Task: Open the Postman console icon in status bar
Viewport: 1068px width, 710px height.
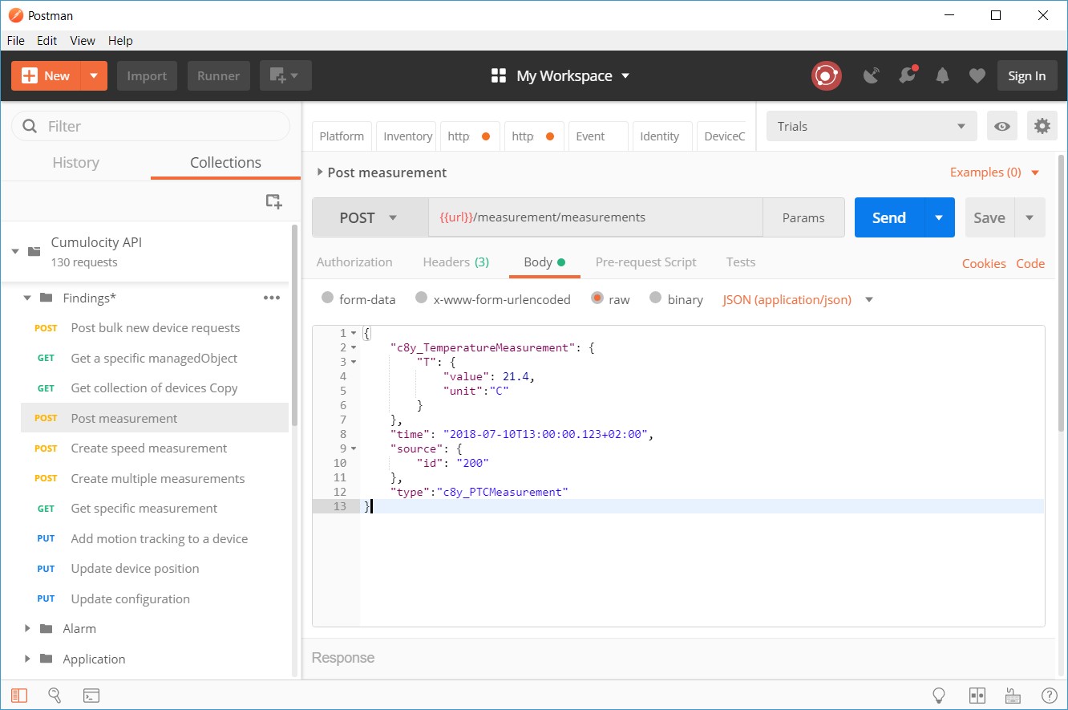Action: [91, 696]
